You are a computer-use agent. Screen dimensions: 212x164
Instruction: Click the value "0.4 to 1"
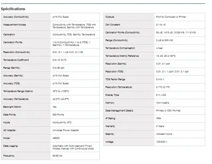160,79
